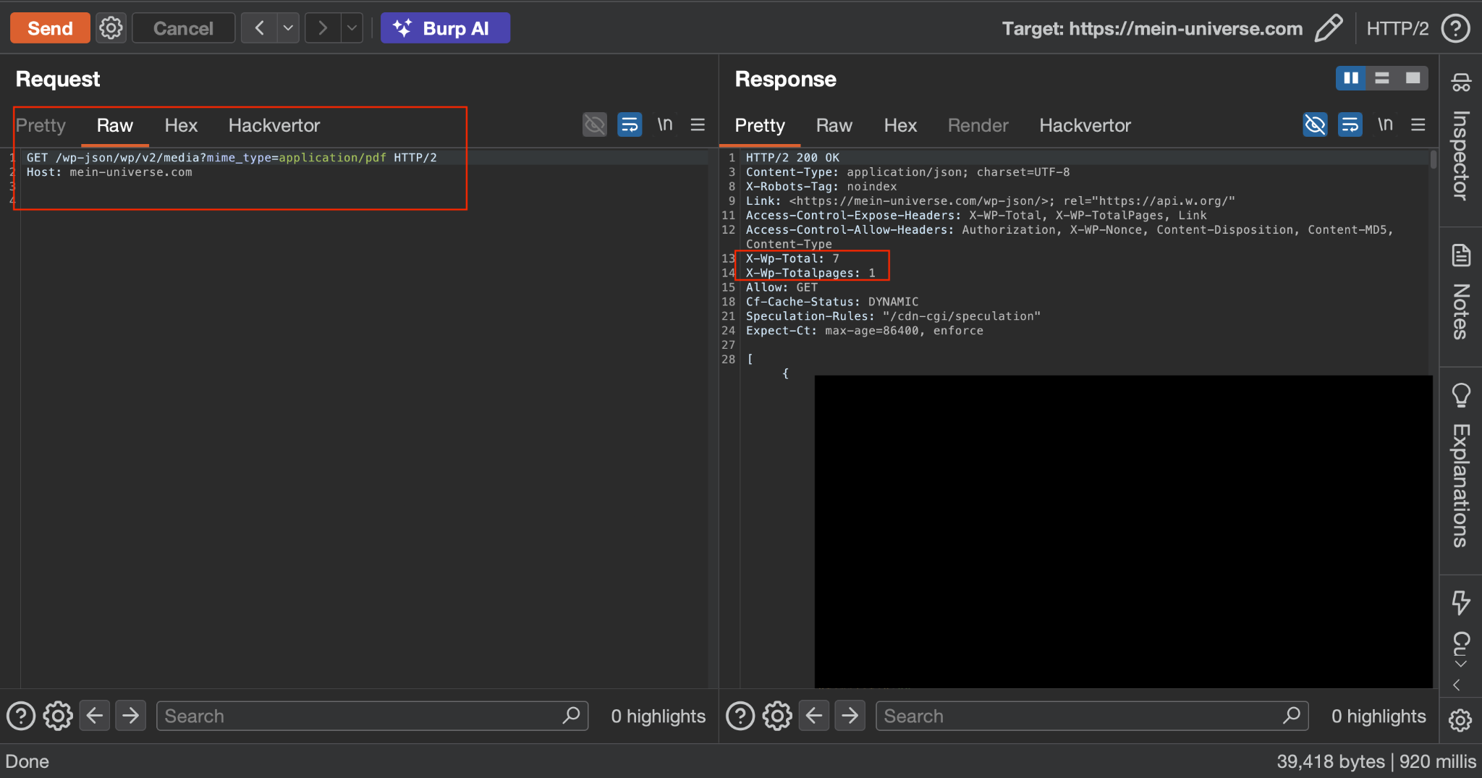Image resolution: width=1482 pixels, height=778 pixels.
Task: Switch Response view to Raw tab
Action: pyautogui.click(x=834, y=125)
